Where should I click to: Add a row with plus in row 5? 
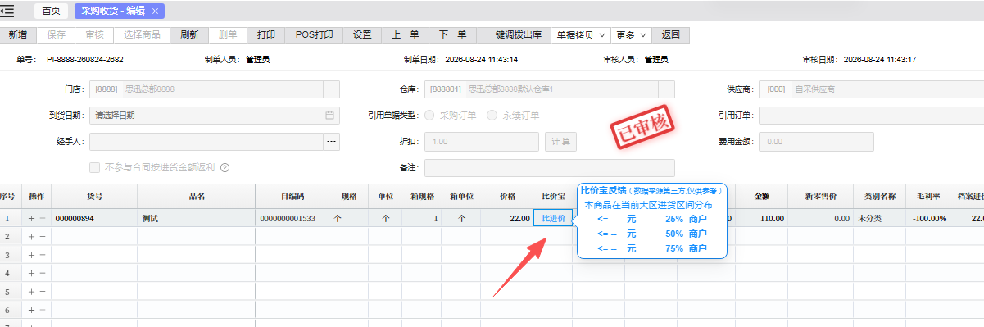32,291
